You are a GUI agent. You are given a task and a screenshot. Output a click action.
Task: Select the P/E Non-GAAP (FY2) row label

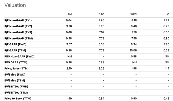tap(18, 26)
